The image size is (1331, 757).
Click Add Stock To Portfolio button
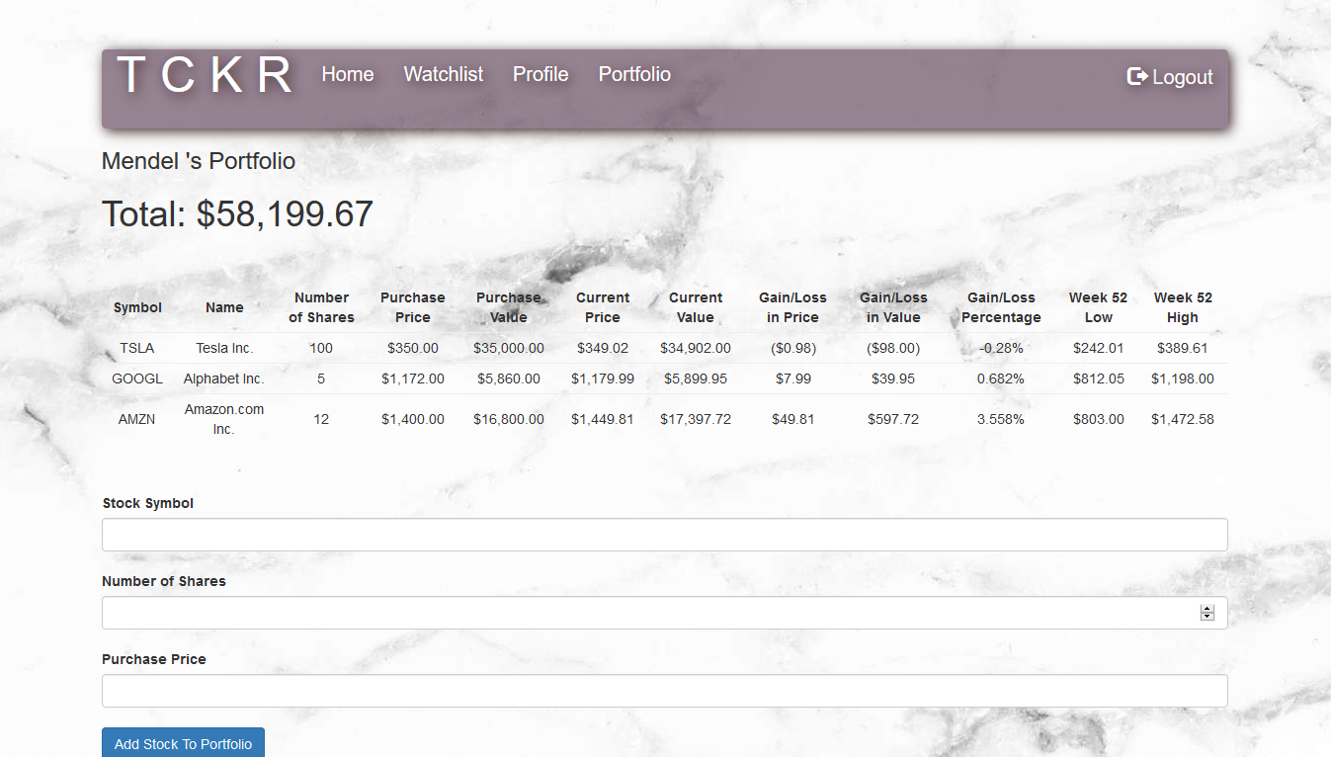183,744
